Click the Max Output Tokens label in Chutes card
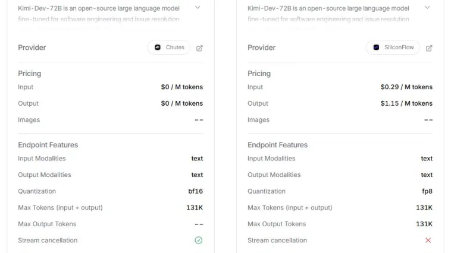Image resolution: width=451 pixels, height=253 pixels. [47, 224]
